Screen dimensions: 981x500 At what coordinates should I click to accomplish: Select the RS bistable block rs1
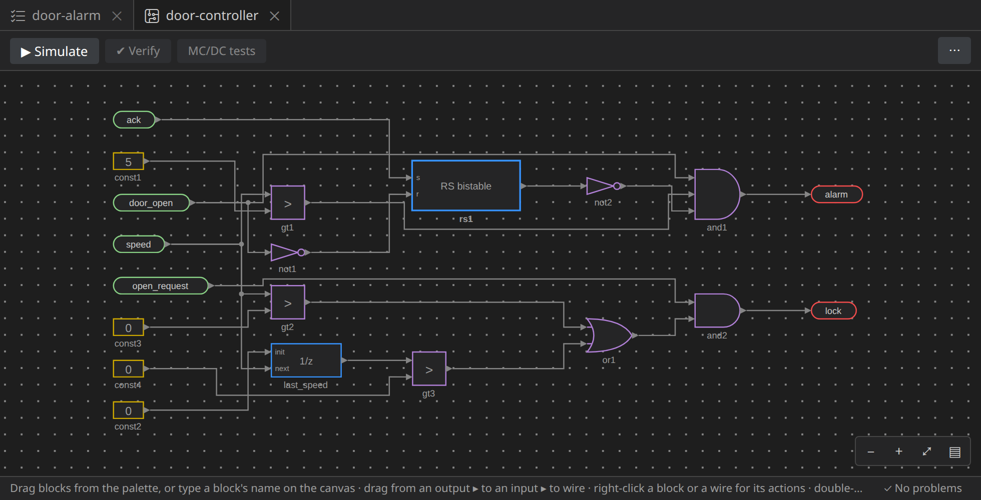coord(466,185)
